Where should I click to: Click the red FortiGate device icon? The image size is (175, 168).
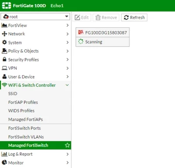click(x=80, y=32)
